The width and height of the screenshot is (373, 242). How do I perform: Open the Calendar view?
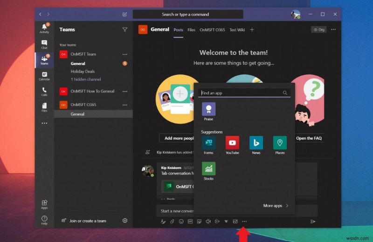click(44, 76)
